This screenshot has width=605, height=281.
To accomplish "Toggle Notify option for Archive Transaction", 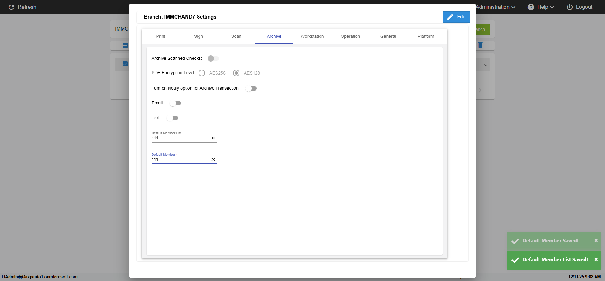I will tap(251, 88).
